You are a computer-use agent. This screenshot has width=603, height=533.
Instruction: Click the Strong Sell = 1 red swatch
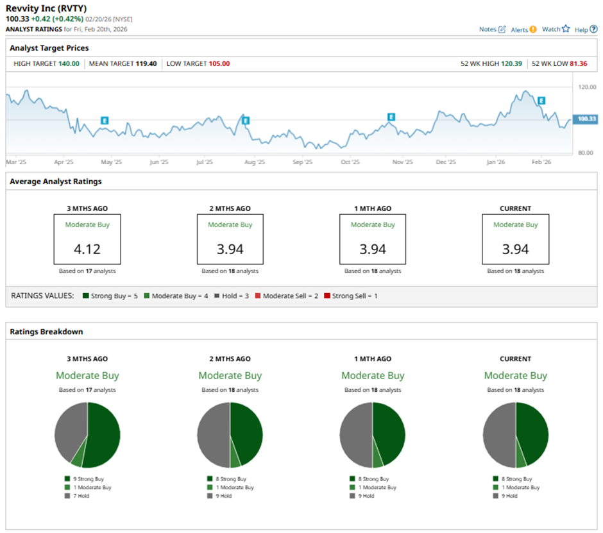tap(328, 296)
